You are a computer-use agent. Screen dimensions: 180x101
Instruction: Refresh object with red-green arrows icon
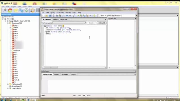click(x=10, y=10)
